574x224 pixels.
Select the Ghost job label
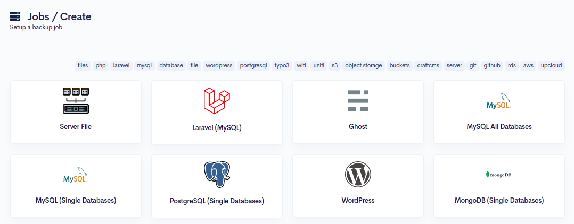coord(358,126)
